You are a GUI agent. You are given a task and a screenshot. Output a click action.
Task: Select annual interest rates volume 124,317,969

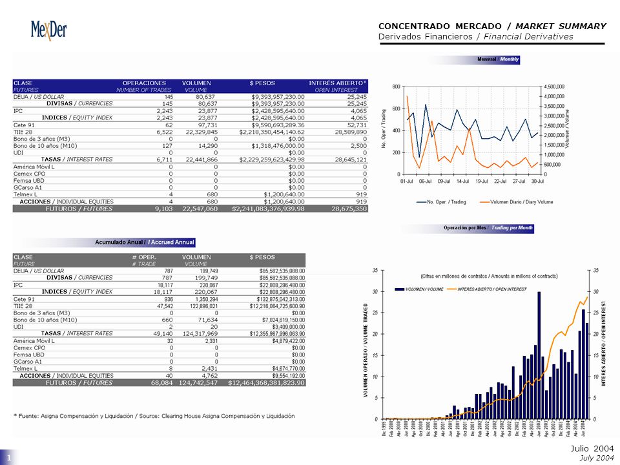point(200,334)
